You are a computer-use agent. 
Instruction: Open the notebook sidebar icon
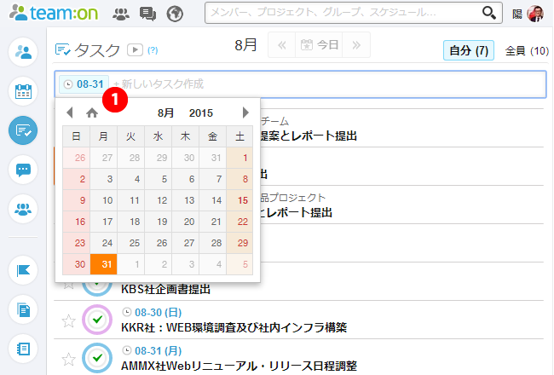pyautogui.click(x=23, y=349)
